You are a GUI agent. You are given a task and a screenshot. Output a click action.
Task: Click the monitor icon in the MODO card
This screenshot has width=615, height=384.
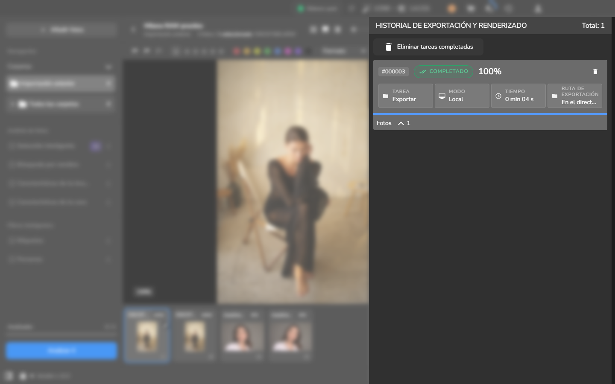coord(442,96)
